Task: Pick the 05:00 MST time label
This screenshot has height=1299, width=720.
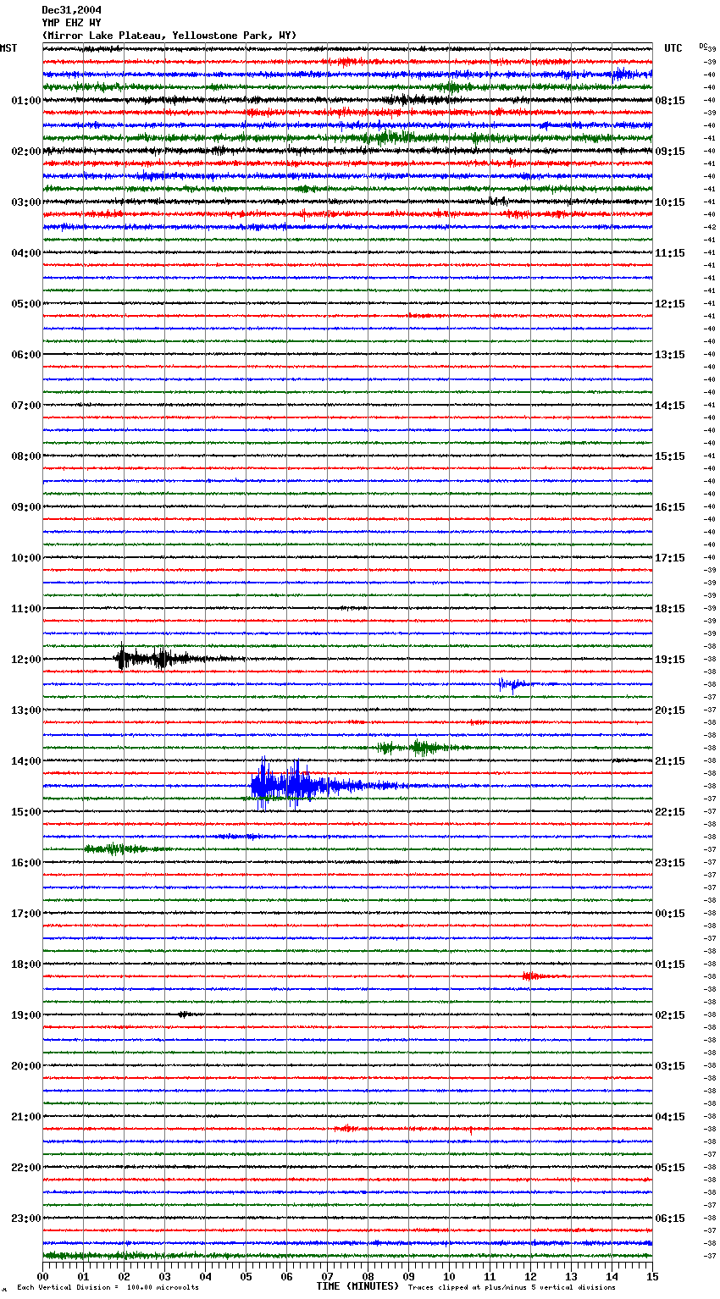Action: click(26, 304)
